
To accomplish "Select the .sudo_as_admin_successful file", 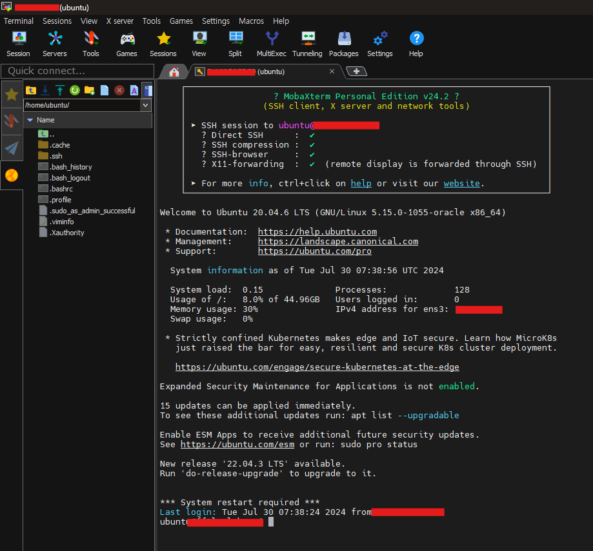I will [x=88, y=211].
